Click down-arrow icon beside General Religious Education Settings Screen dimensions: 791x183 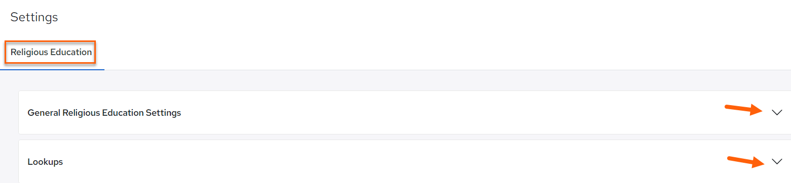click(x=777, y=113)
